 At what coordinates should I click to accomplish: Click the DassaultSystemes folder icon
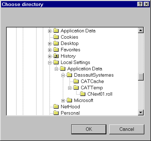pyautogui.click(x=70, y=75)
